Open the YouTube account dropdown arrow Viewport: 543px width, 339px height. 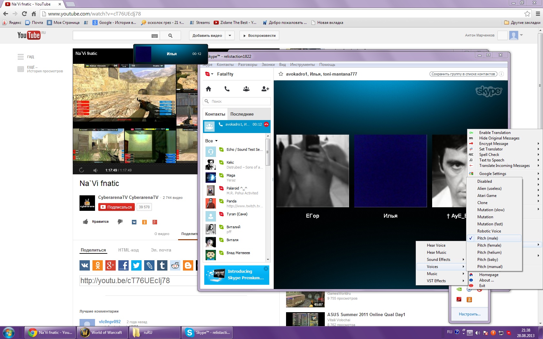pos(521,35)
